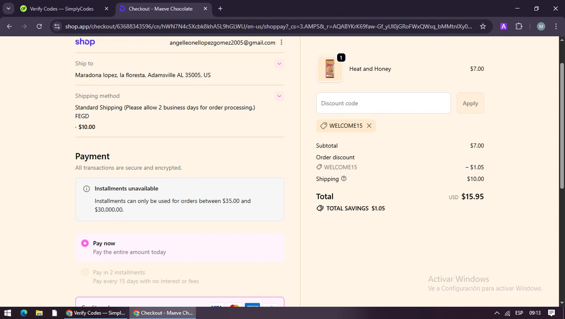Click the Discount code input field
The image size is (565, 319).
click(383, 103)
